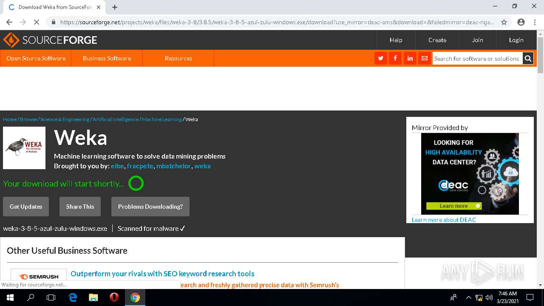Open a new browser tab
This screenshot has height=306, width=544.
pyautogui.click(x=115, y=7)
